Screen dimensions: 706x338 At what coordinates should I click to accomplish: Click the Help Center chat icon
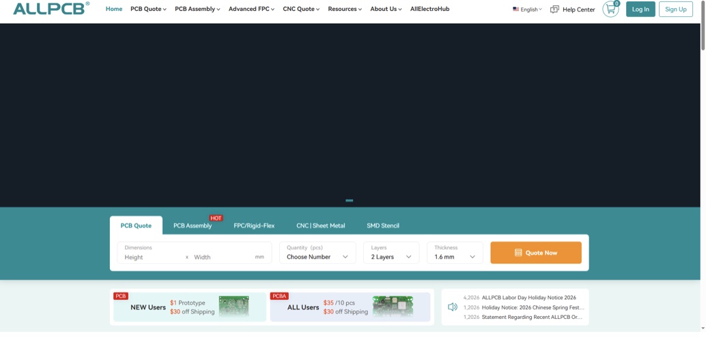pos(554,10)
